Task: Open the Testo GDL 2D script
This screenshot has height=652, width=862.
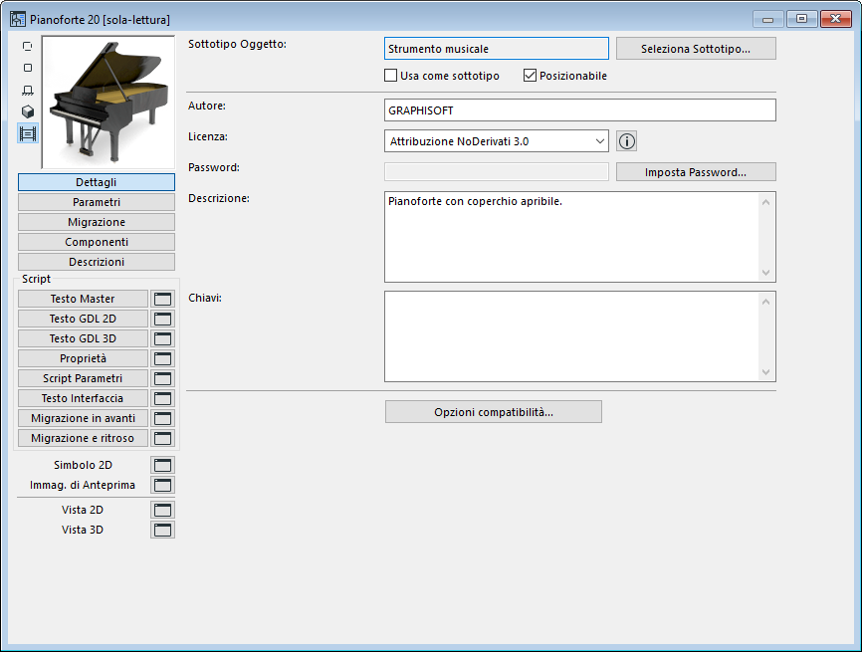Action: [x=83, y=319]
